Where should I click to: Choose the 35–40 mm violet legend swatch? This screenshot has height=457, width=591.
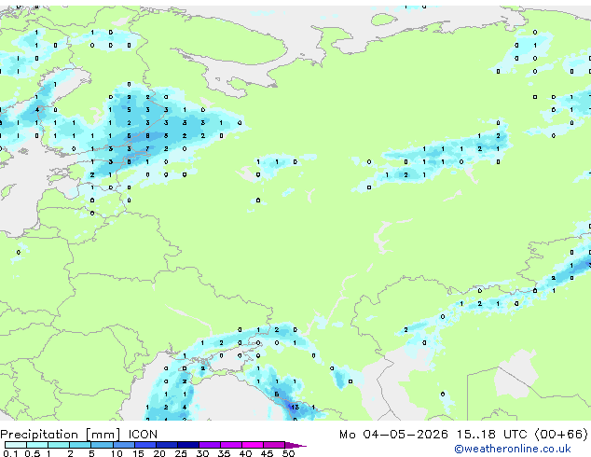pyautogui.click(x=231, y=445)
